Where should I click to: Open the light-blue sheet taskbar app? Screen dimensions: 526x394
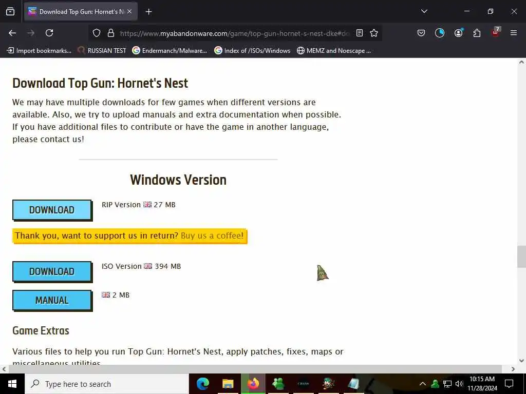[x=353, y=384]
